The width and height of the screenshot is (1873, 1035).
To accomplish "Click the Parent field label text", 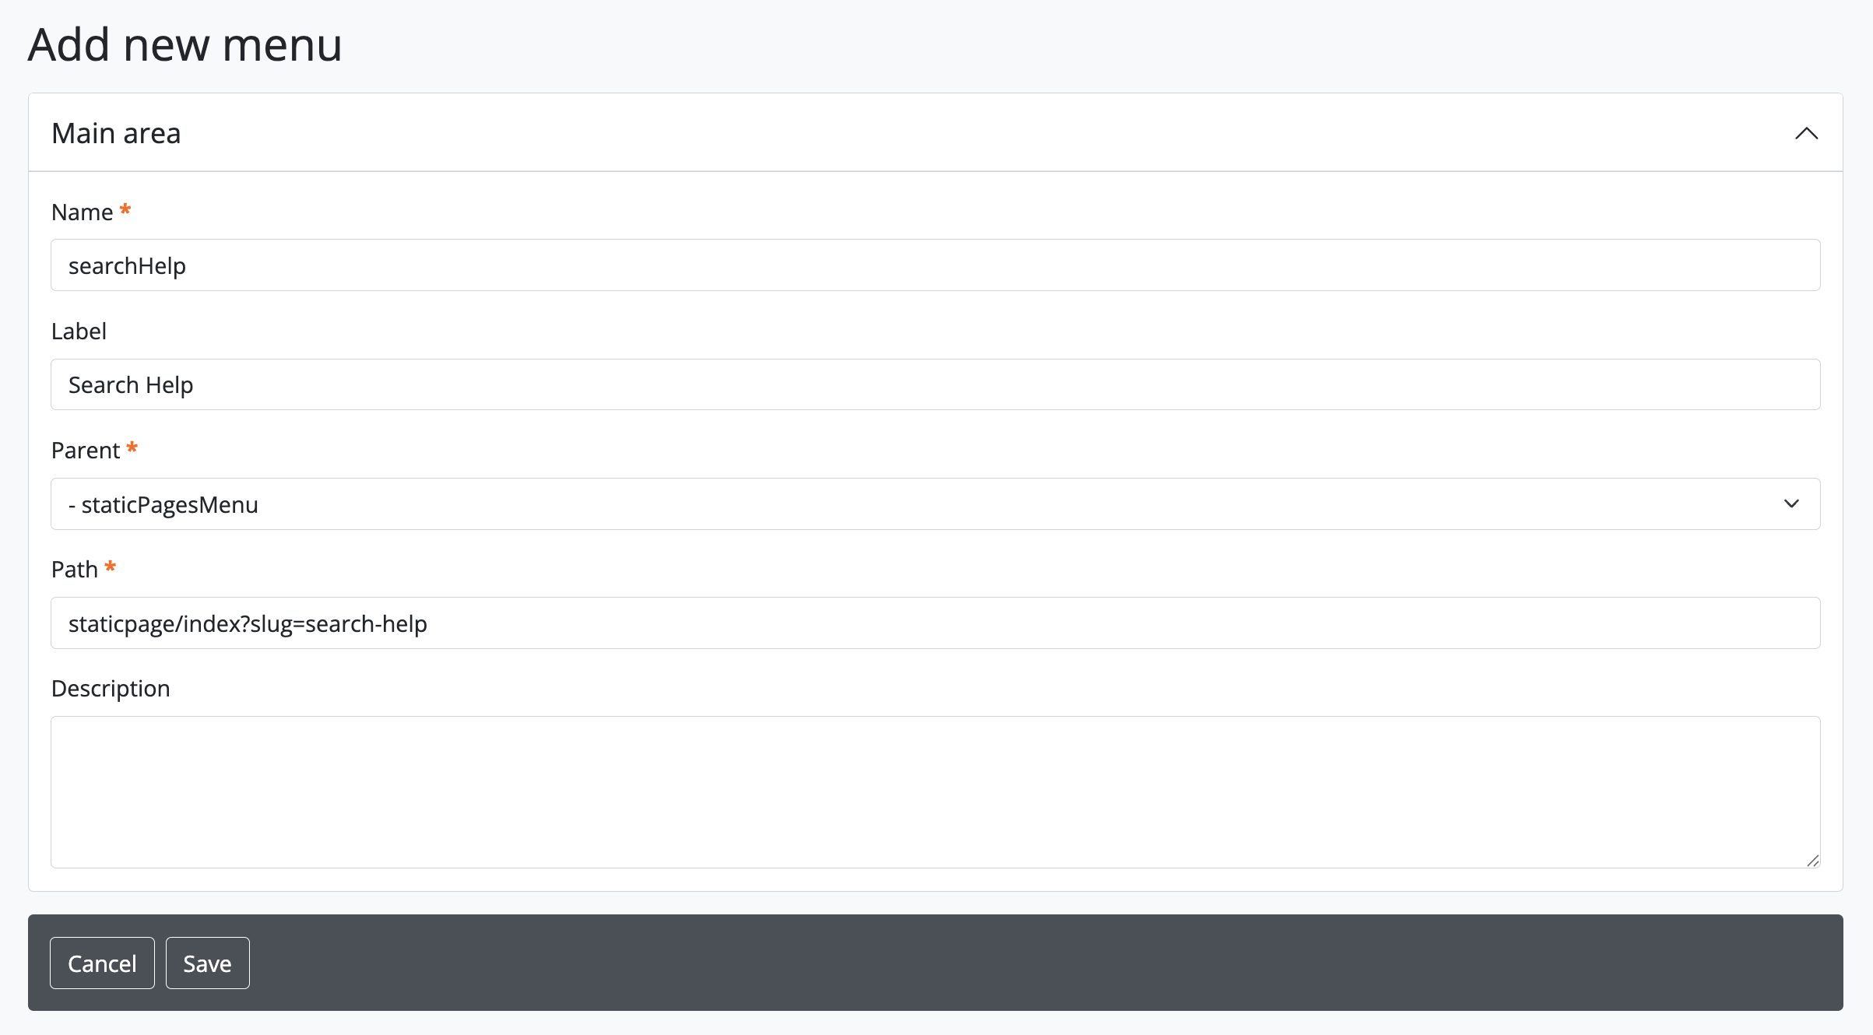I will [86, 451].
